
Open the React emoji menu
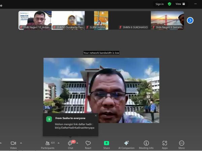(88, 145)
